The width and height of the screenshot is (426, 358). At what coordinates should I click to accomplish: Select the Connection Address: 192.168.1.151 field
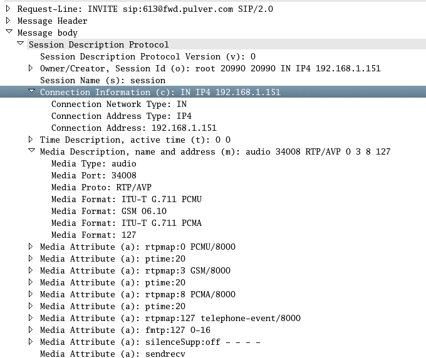point(133,128)
